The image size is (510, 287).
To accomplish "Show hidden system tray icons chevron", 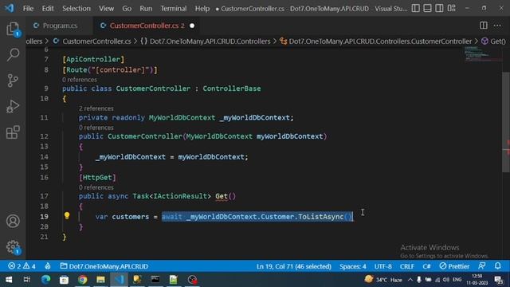I will [410, 280].
